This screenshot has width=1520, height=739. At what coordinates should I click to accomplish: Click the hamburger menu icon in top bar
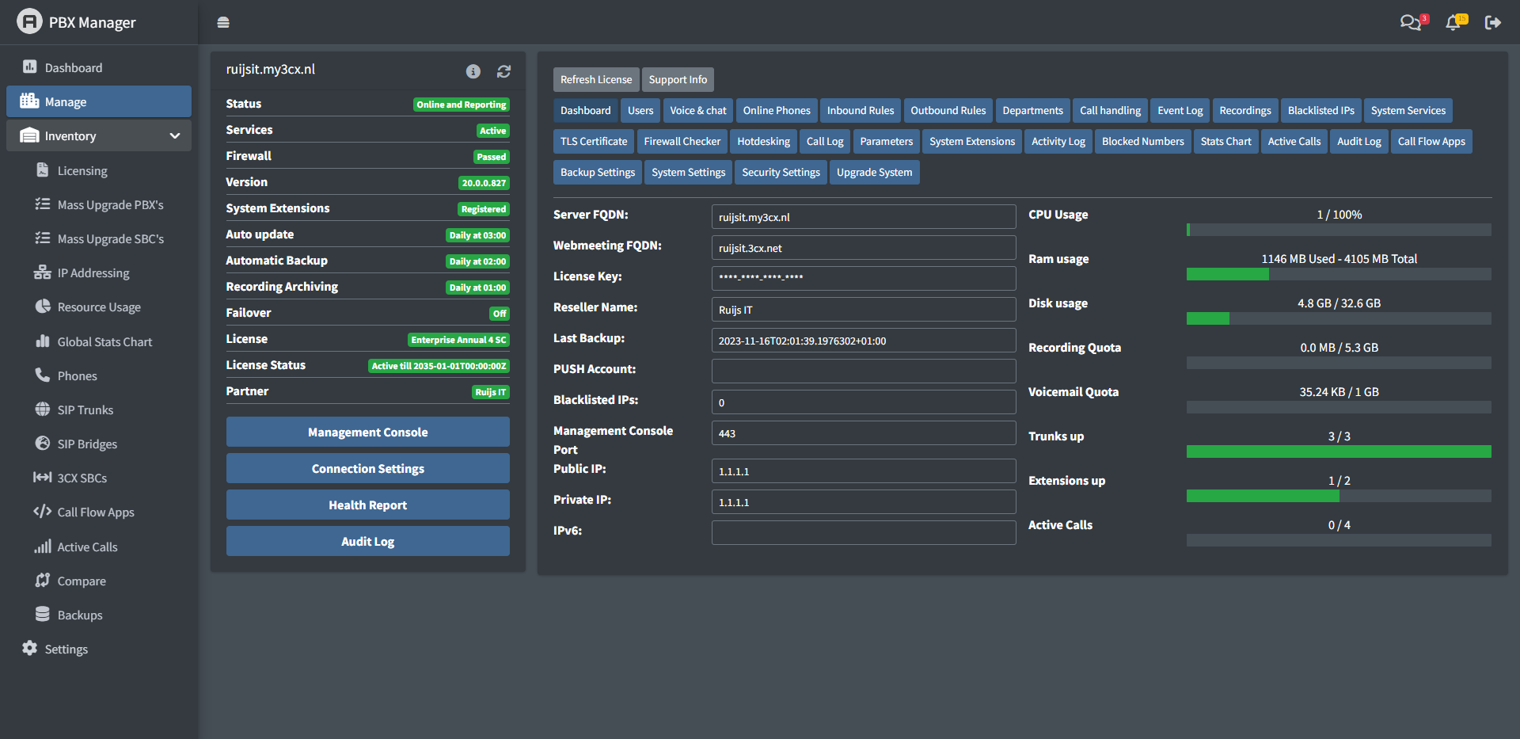[223, 22]
